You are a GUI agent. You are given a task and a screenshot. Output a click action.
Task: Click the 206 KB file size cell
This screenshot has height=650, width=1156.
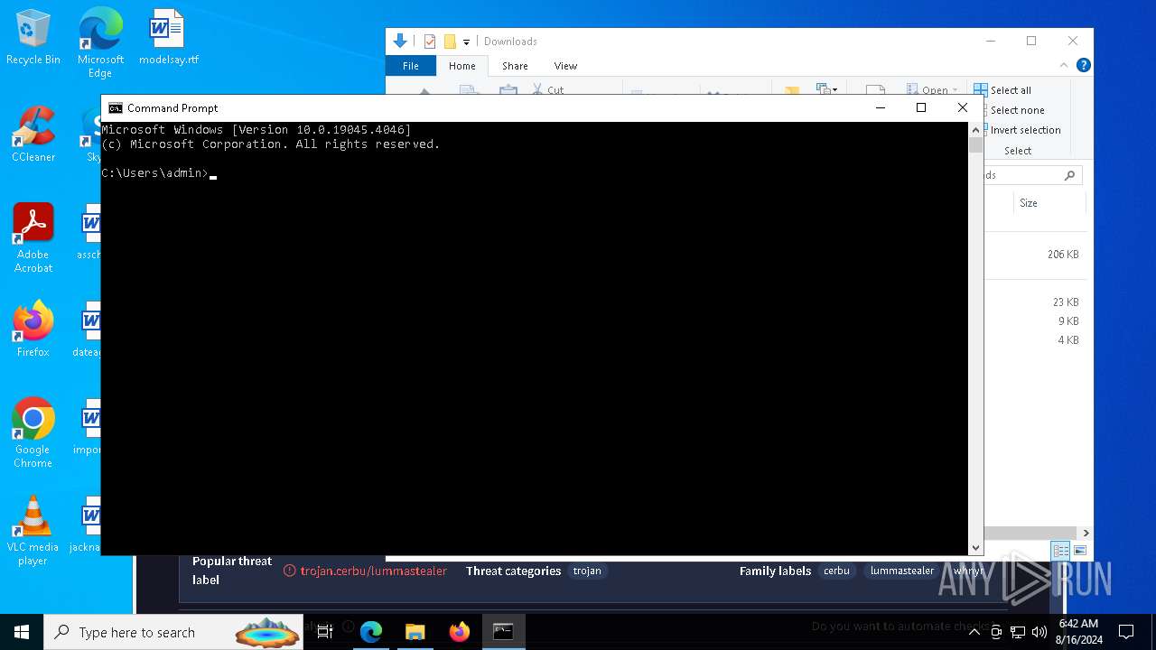[x=1063, y=255]
